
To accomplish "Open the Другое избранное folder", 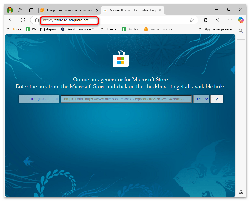I will tap(215, 29).
